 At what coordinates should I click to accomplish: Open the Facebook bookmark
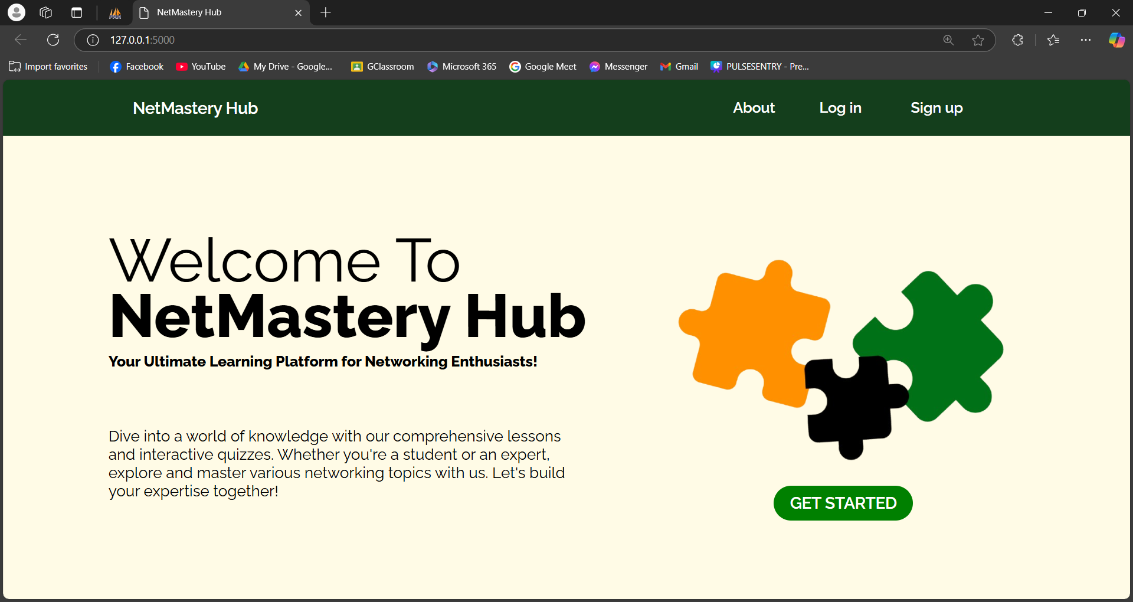click(x=137, y=67)
